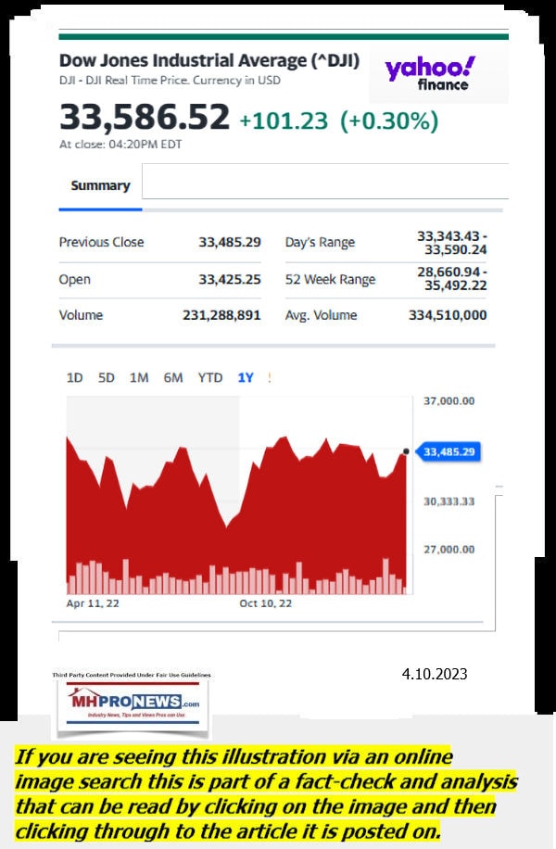Click the red area price chart
This screenshot has height=849, width=556.
pos(236,514)
